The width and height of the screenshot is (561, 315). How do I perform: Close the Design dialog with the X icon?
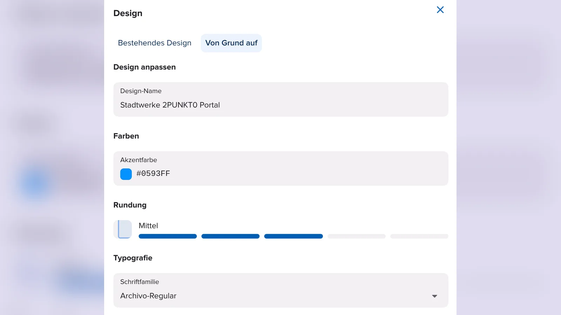[440, 10]
